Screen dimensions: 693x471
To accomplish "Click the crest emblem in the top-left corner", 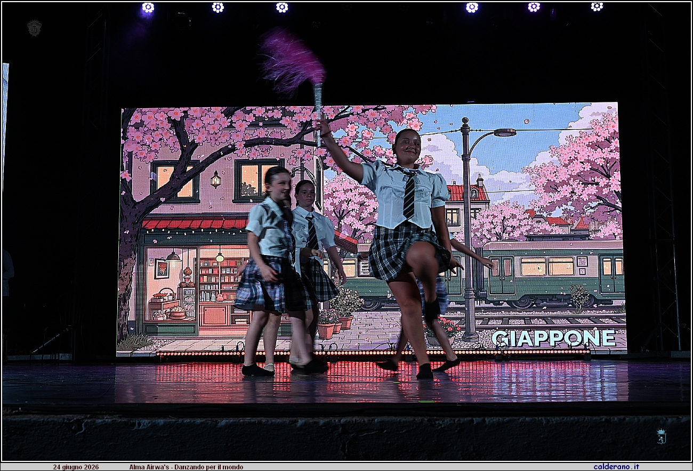I will [35, 28].
